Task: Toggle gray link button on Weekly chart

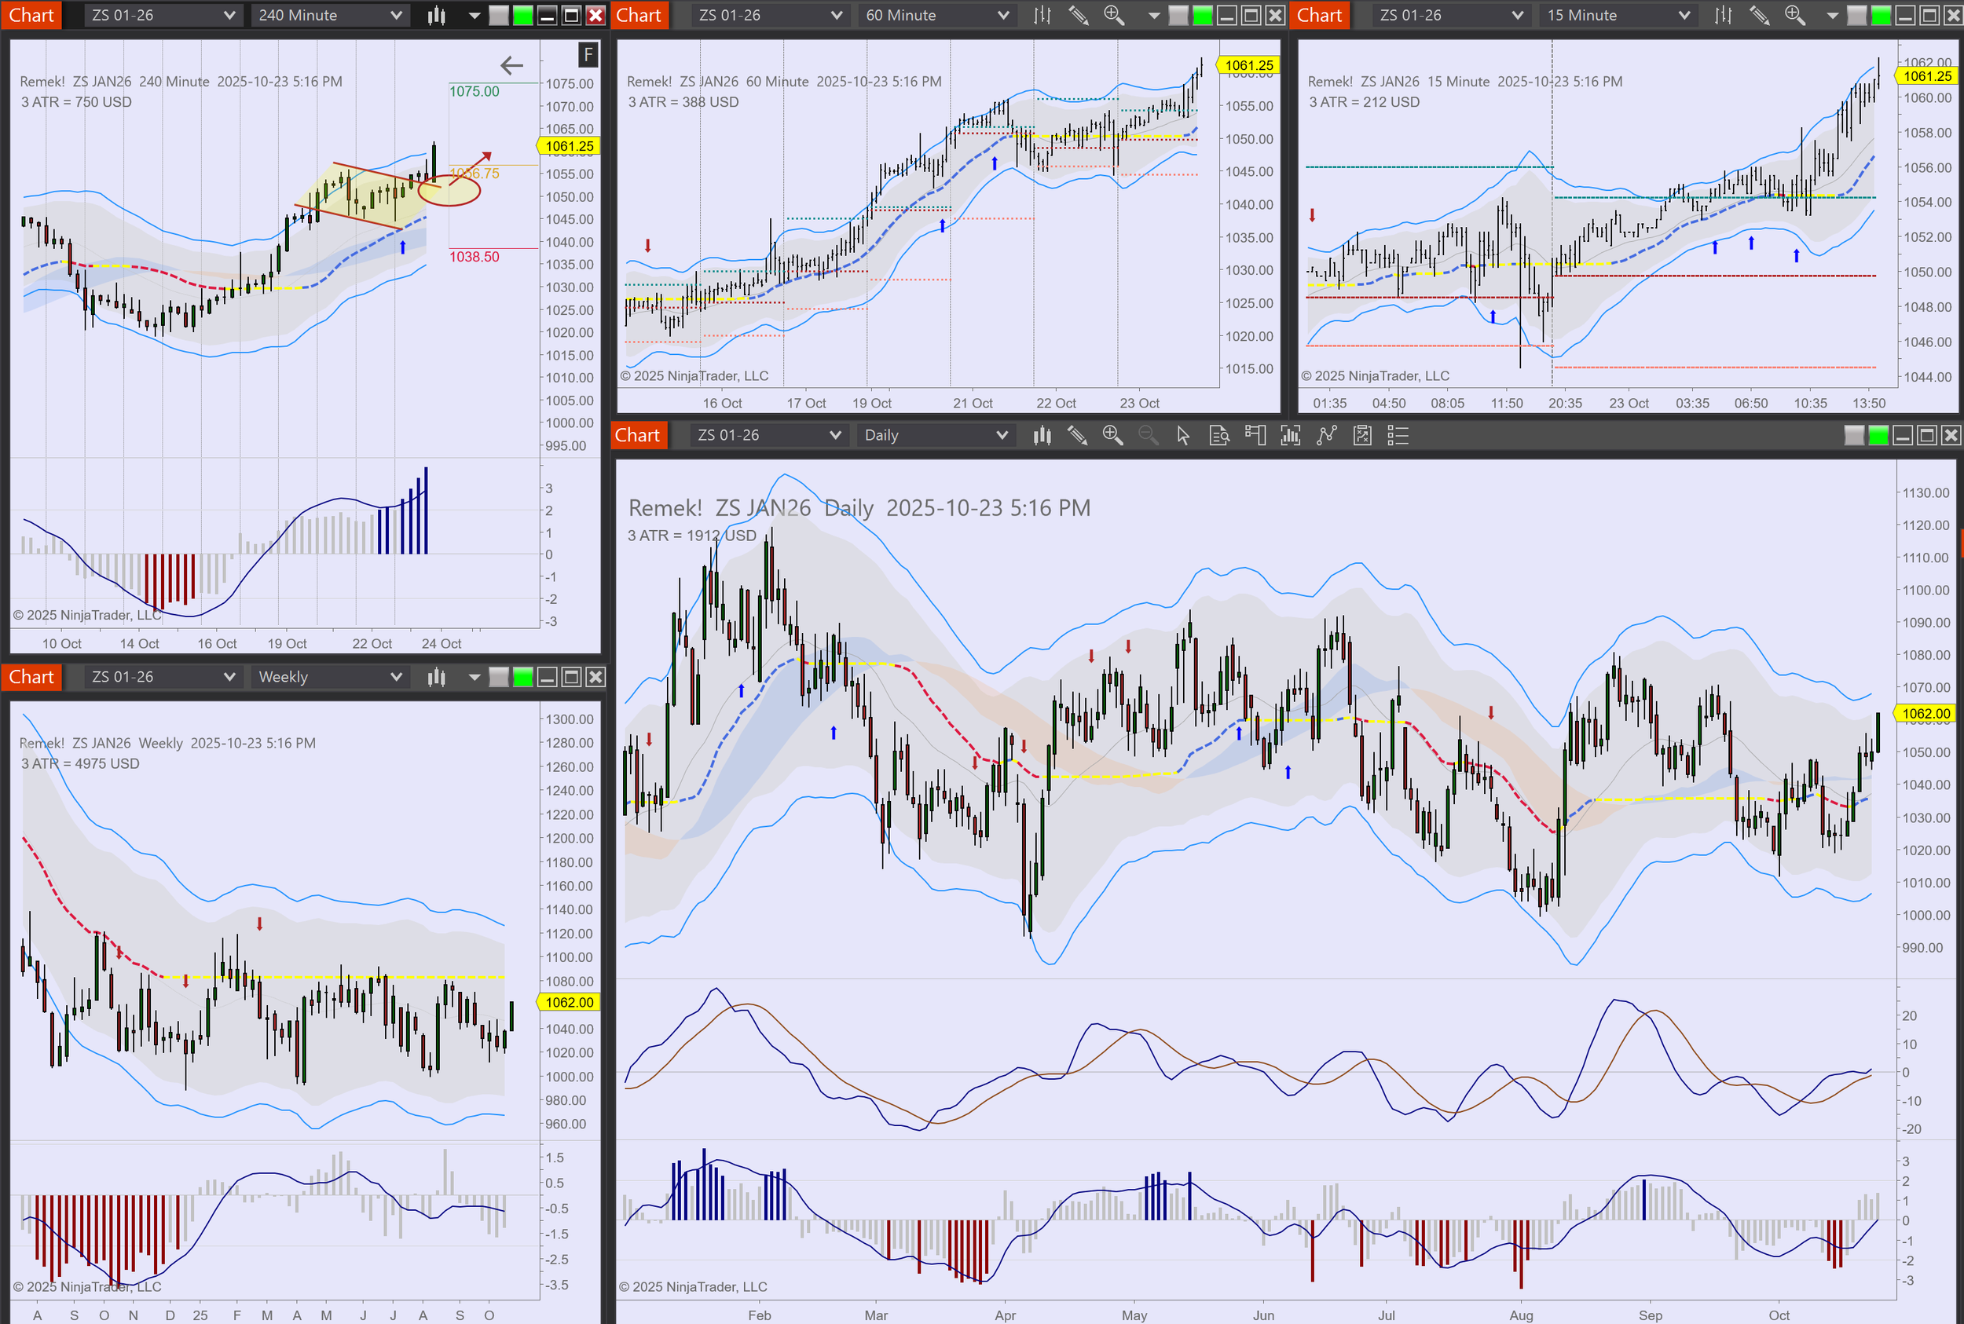Action: click(x=499, y=677)
